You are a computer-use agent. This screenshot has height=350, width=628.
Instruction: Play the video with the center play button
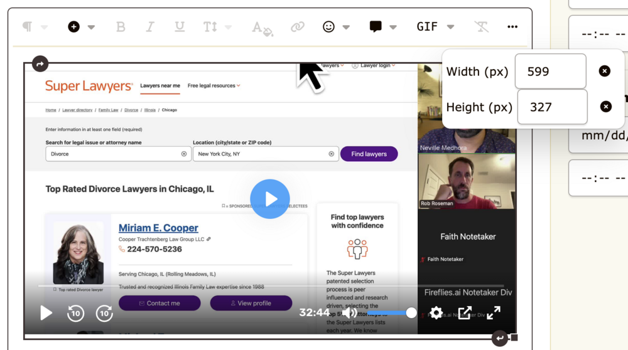click(x=270, y=199)
